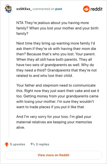Open the xxSKSxx_ username profile link

click(24, 9)
